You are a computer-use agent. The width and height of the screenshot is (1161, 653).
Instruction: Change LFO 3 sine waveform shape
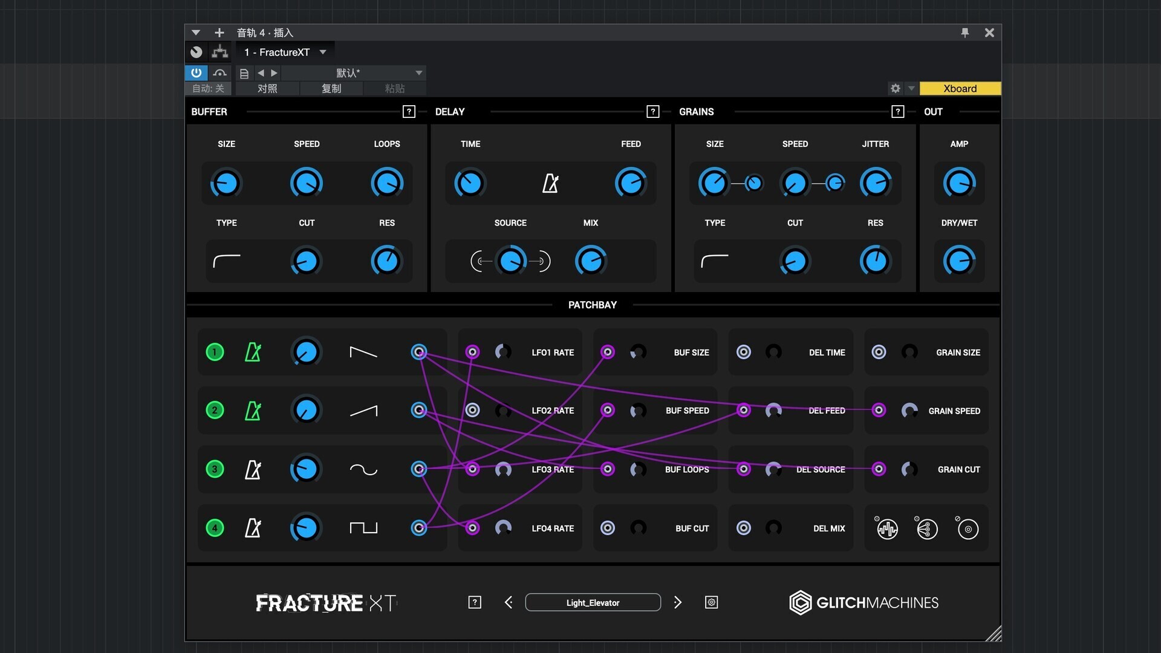[363, 470]
